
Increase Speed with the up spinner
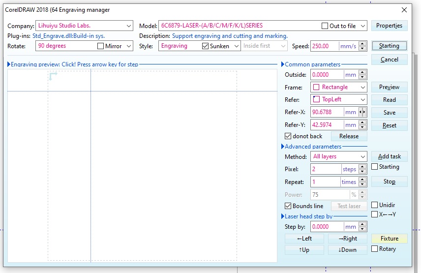click(x=362, y=44)
